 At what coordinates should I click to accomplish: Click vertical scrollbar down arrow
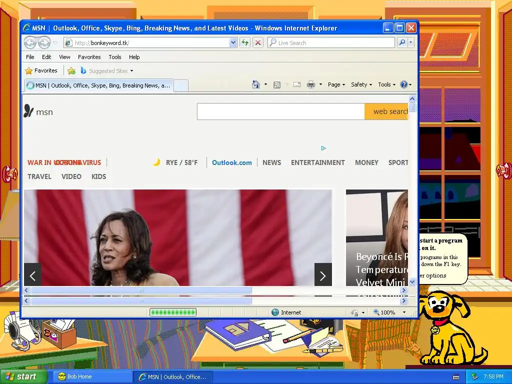point(412,281)
